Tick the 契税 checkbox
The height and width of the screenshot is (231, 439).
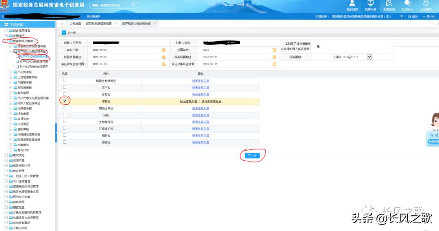65,114
